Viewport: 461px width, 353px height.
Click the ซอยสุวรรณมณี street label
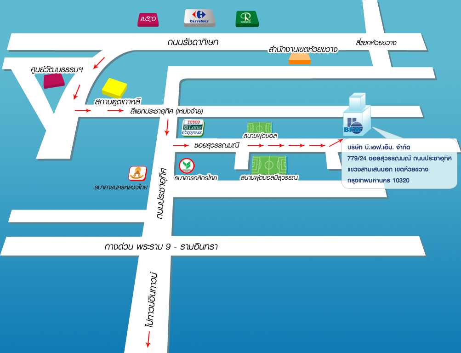(217, 145)
